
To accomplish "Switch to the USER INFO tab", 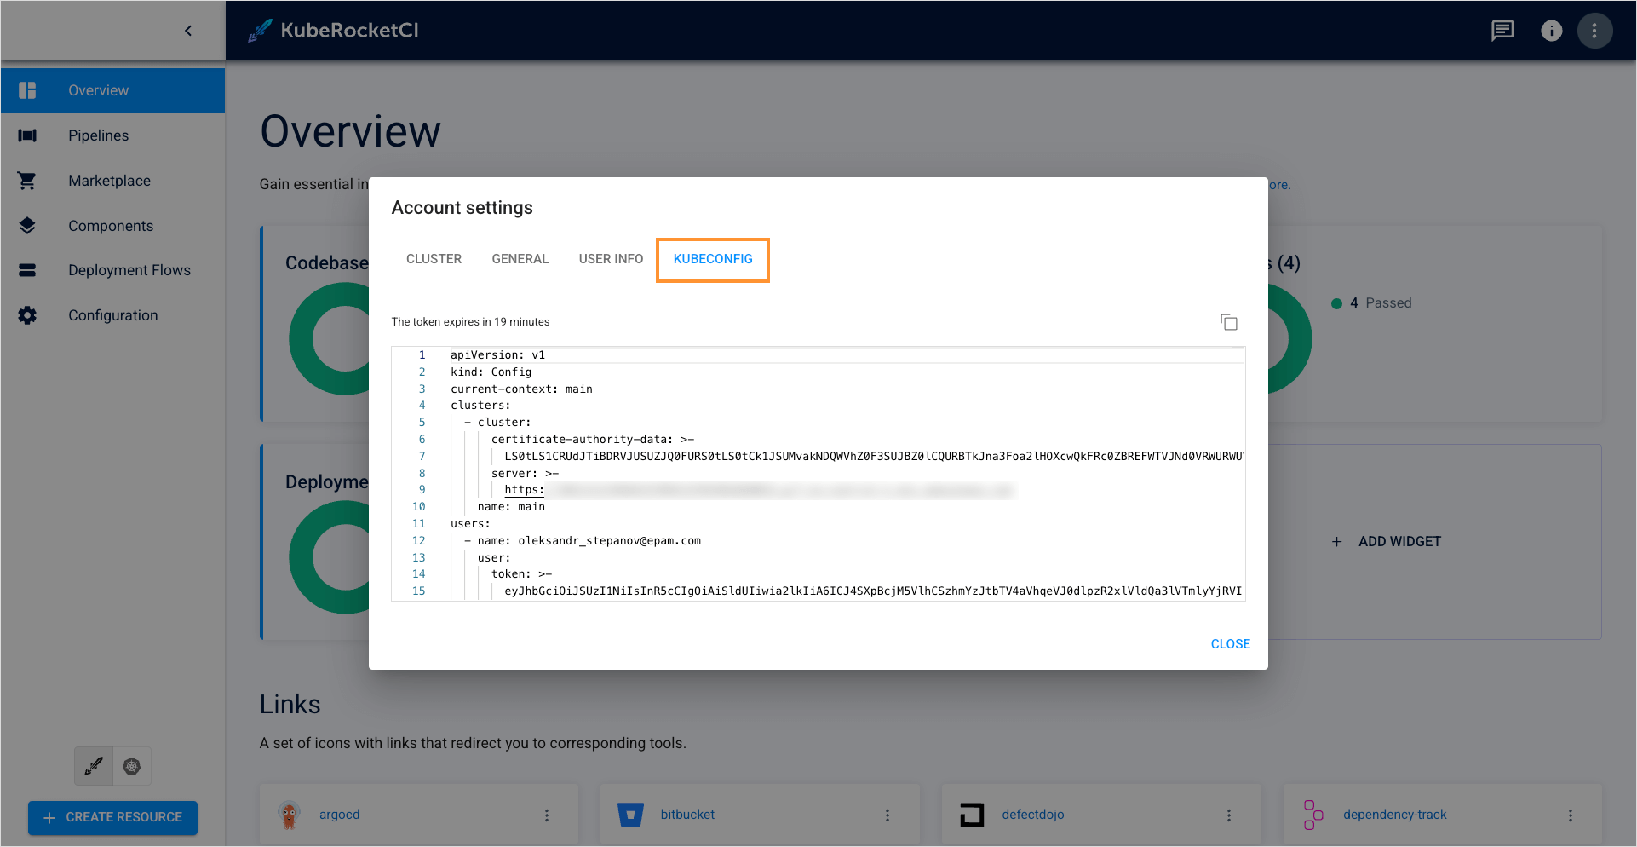I will pyautogui.click(x=611, y=259).
